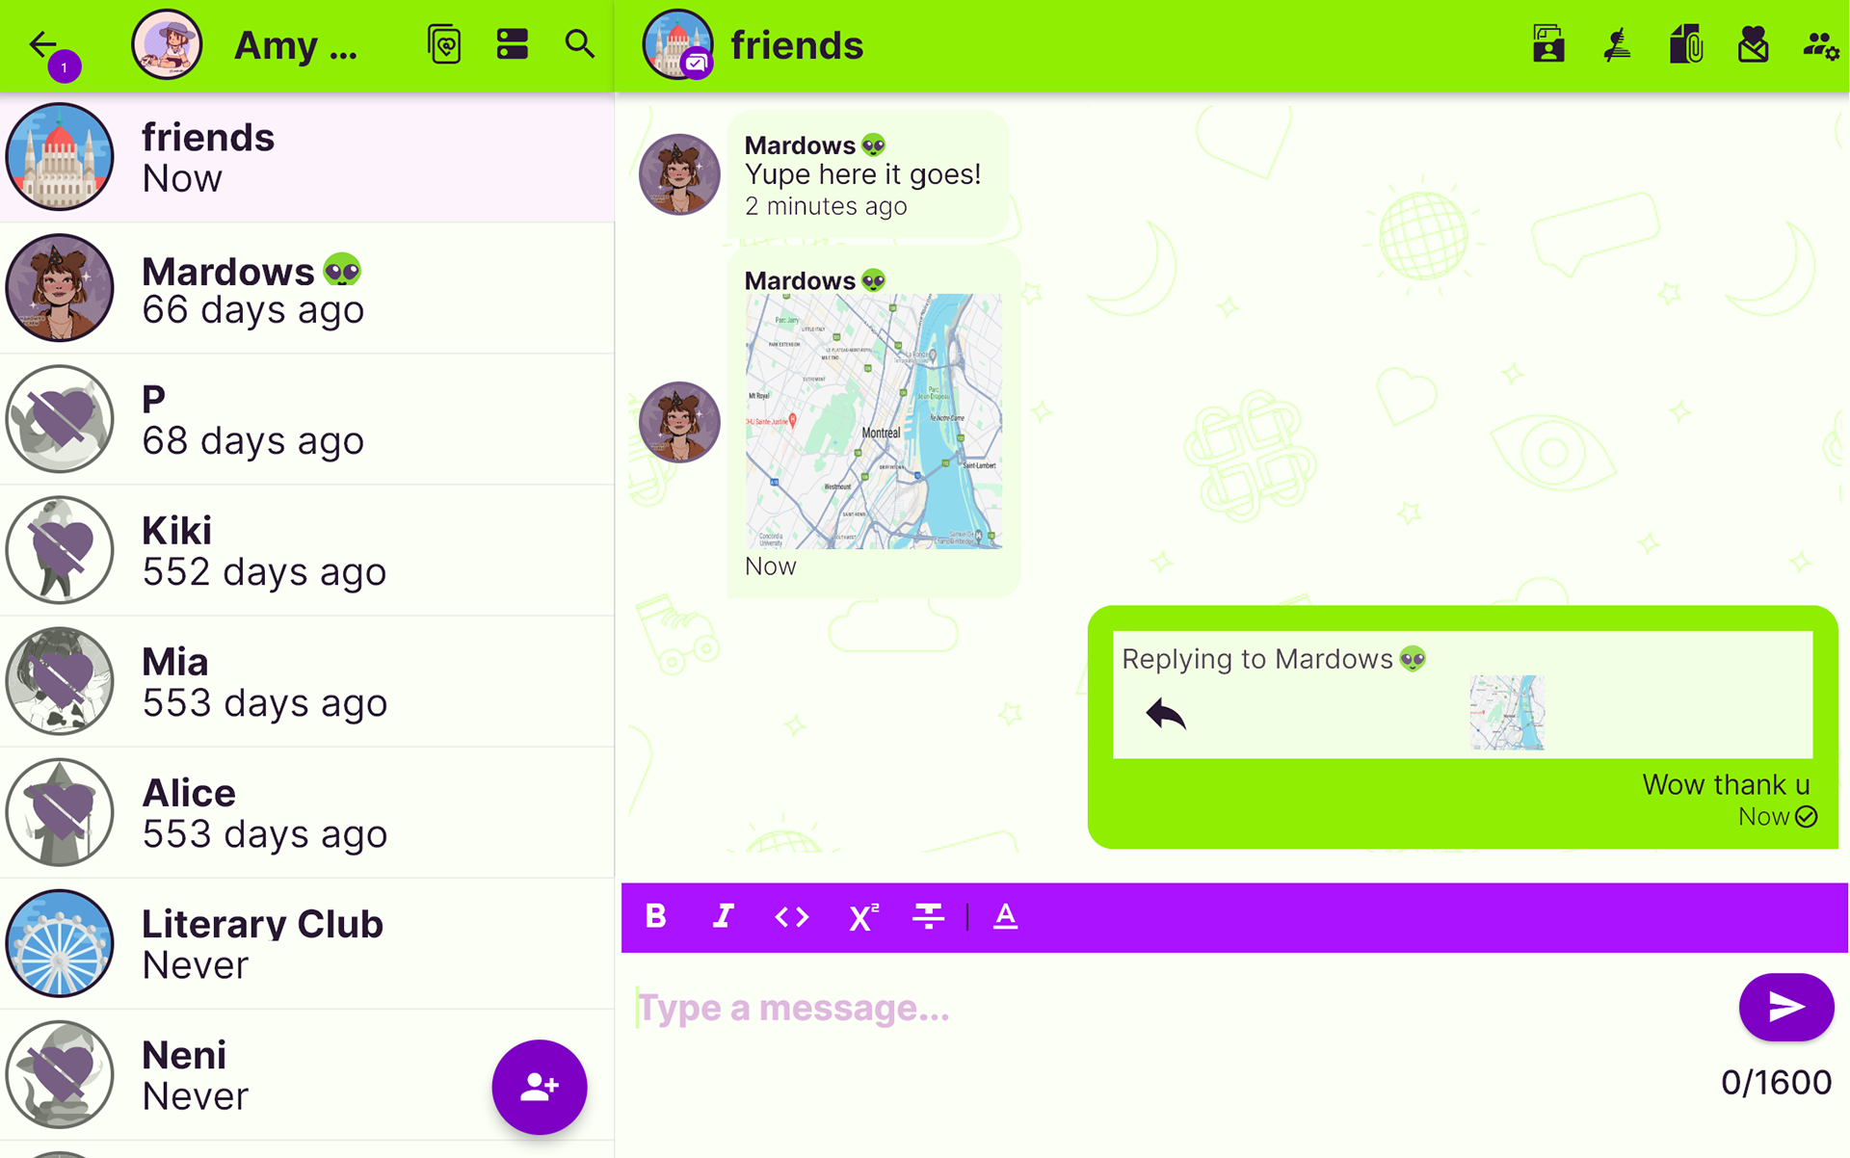Open the attachments paperclip icon
The width and height of the screenshot is (1850, 1158).
tap(1685, 44)
